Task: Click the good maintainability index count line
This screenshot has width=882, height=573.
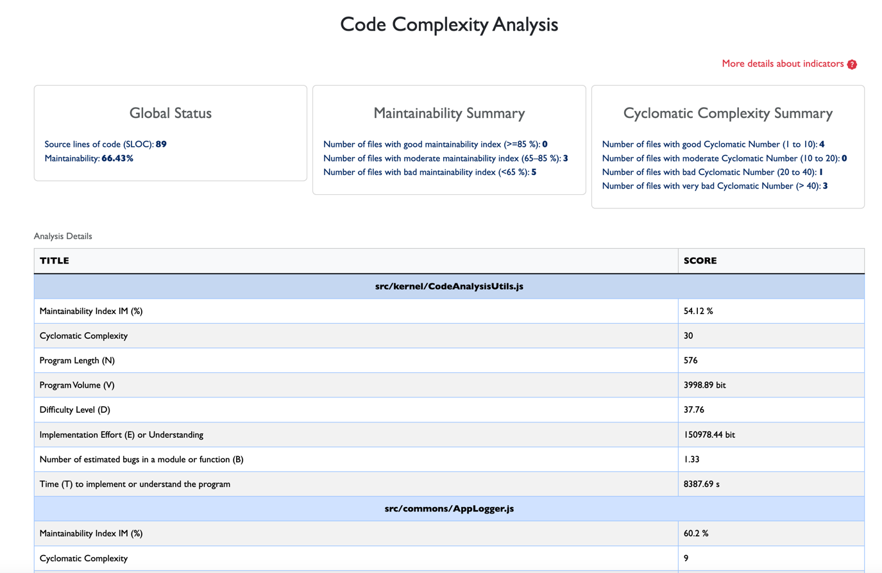Action: pos(435,144)
